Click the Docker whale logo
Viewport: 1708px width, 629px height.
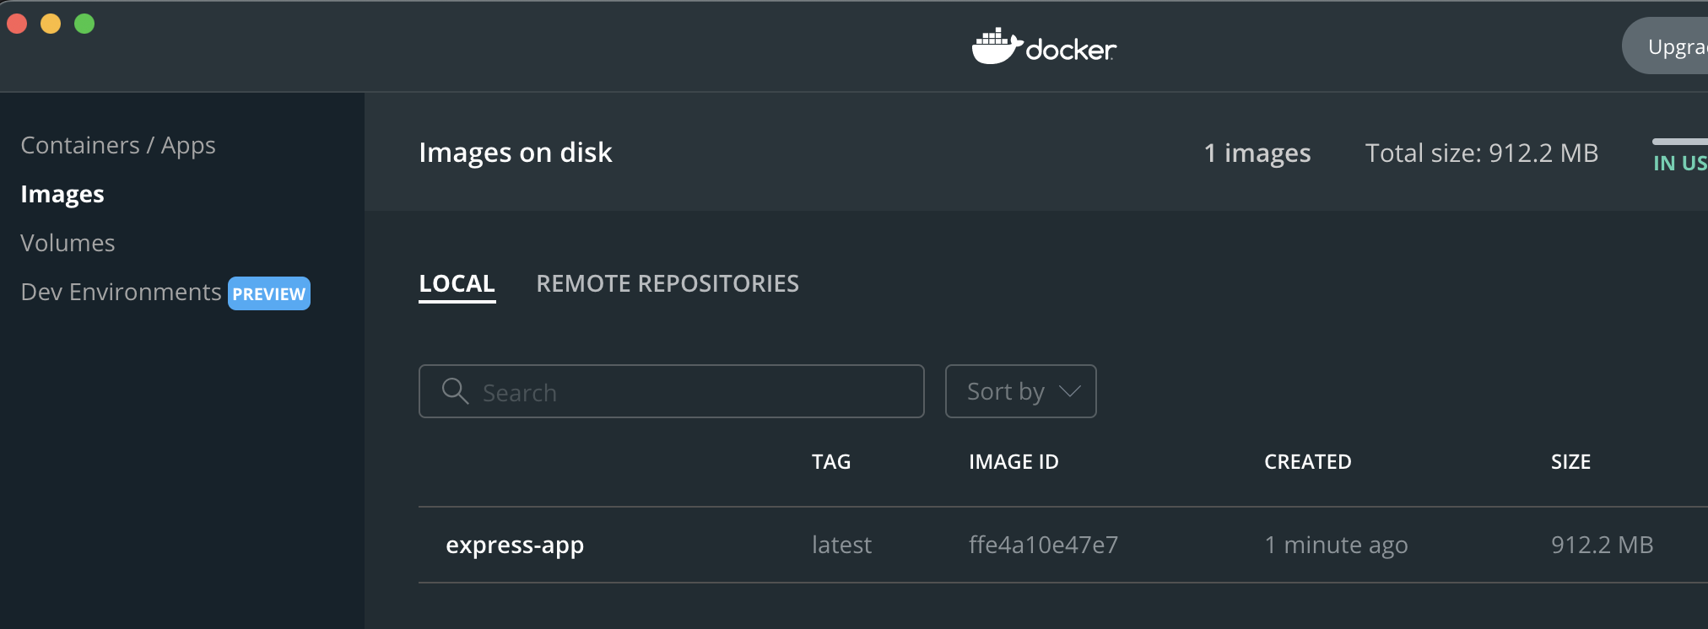[x=997, y=46]
